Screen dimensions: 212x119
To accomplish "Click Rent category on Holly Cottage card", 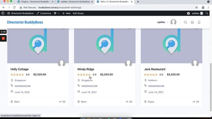I will (x=17, y=102).
